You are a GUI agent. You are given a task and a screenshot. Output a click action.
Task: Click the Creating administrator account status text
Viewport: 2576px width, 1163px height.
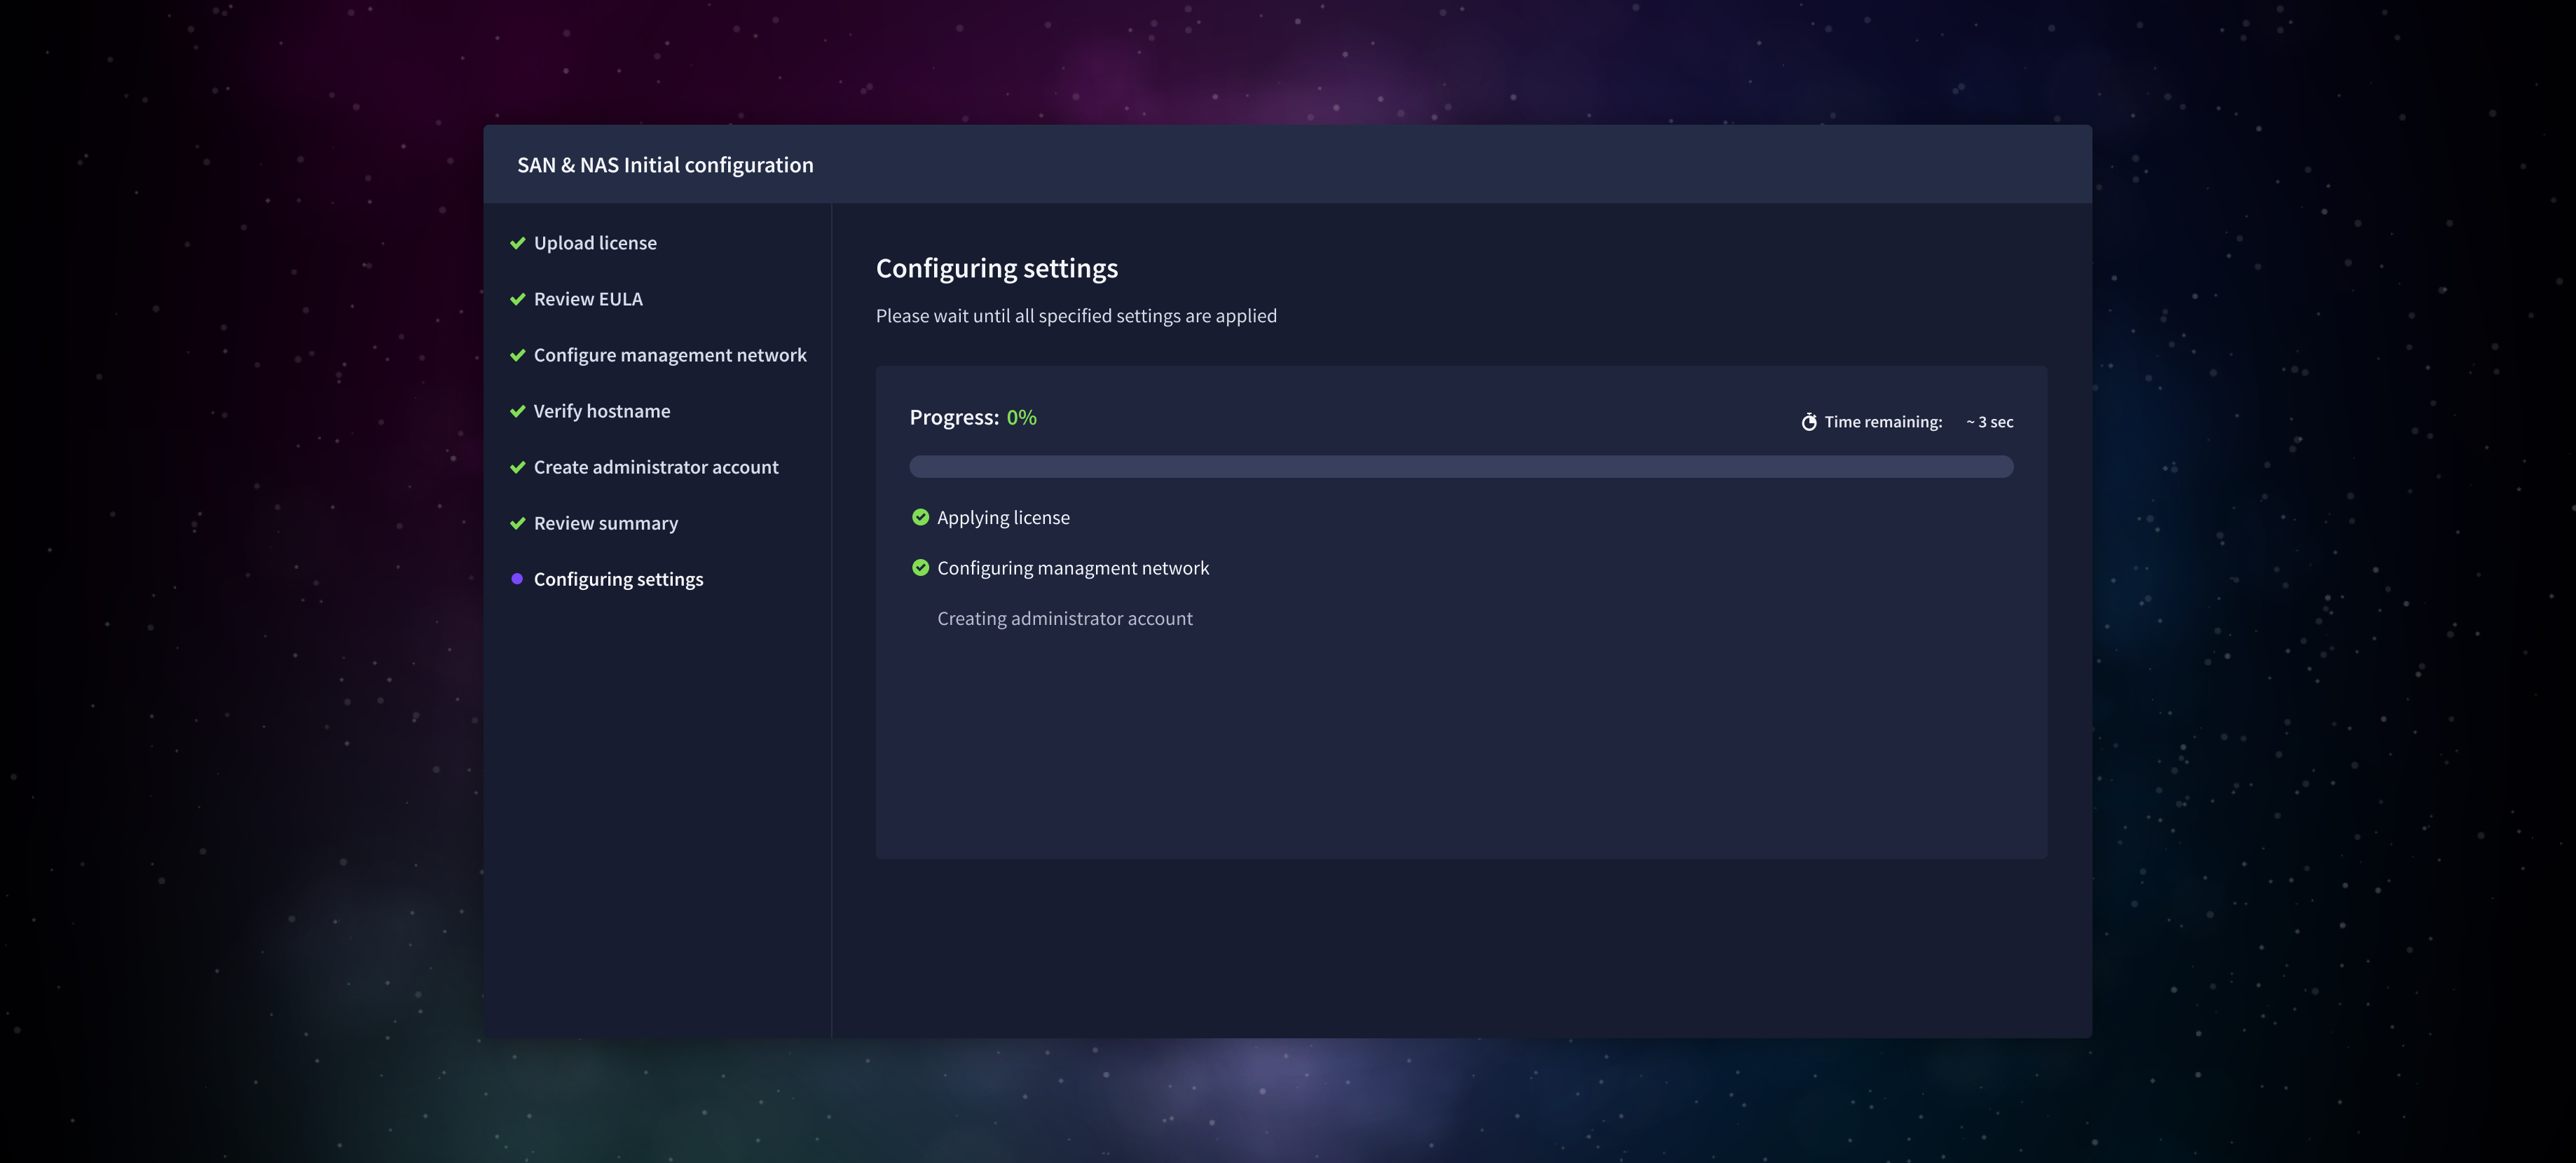point(1065,619)
